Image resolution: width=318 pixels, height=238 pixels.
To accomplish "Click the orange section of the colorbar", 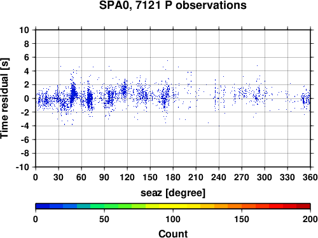I will (228, 206).
